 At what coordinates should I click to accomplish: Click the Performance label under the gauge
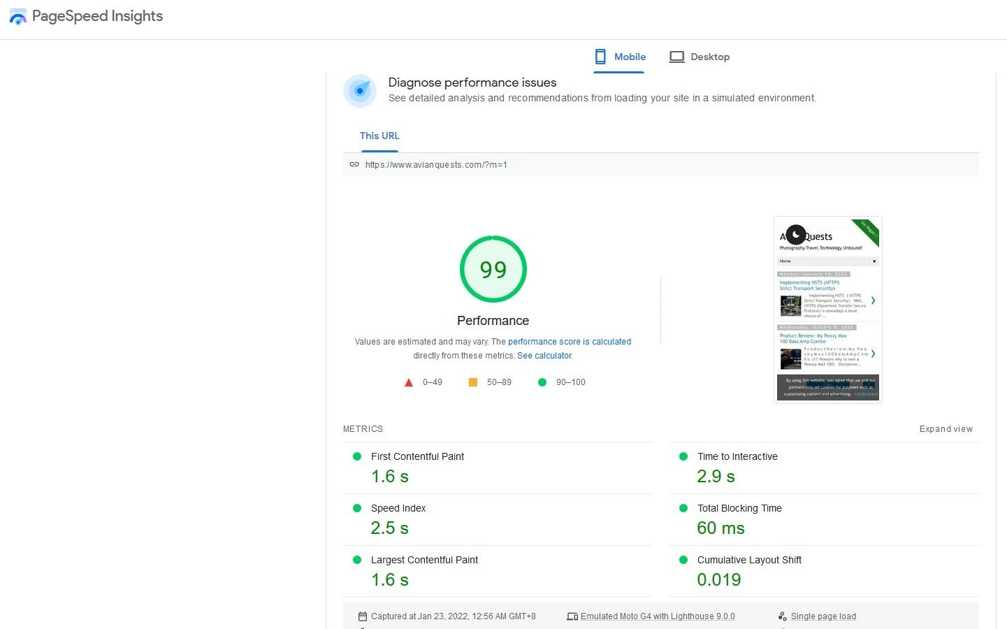coord(493,321)
